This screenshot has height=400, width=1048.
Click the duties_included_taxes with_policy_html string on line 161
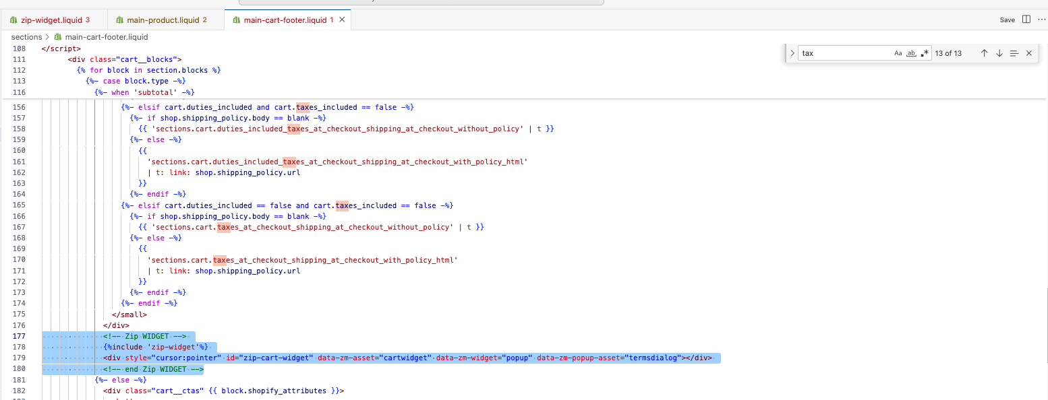(337, 162)
